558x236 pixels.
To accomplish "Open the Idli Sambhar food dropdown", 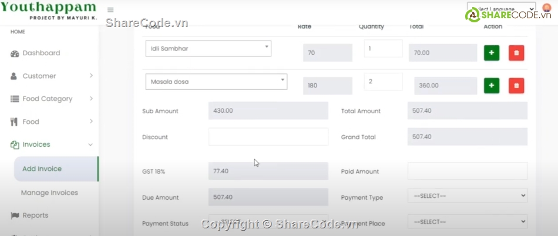I will 208,48.
